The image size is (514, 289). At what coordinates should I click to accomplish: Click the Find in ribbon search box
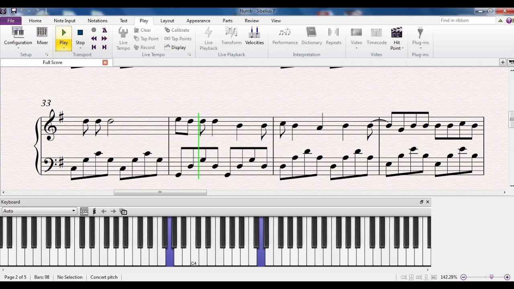click(x=467, y=20)
